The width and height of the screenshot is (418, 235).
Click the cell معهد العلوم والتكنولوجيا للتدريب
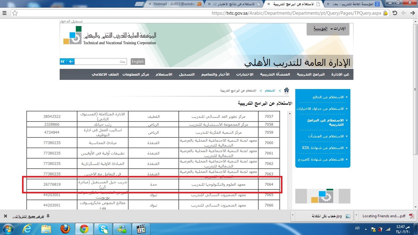218,185
